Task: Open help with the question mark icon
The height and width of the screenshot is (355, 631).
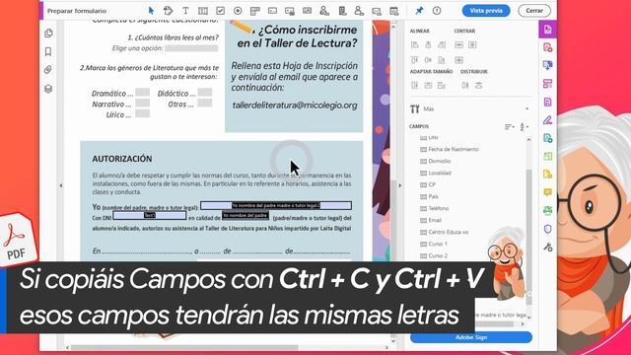Action: (437, 11)
